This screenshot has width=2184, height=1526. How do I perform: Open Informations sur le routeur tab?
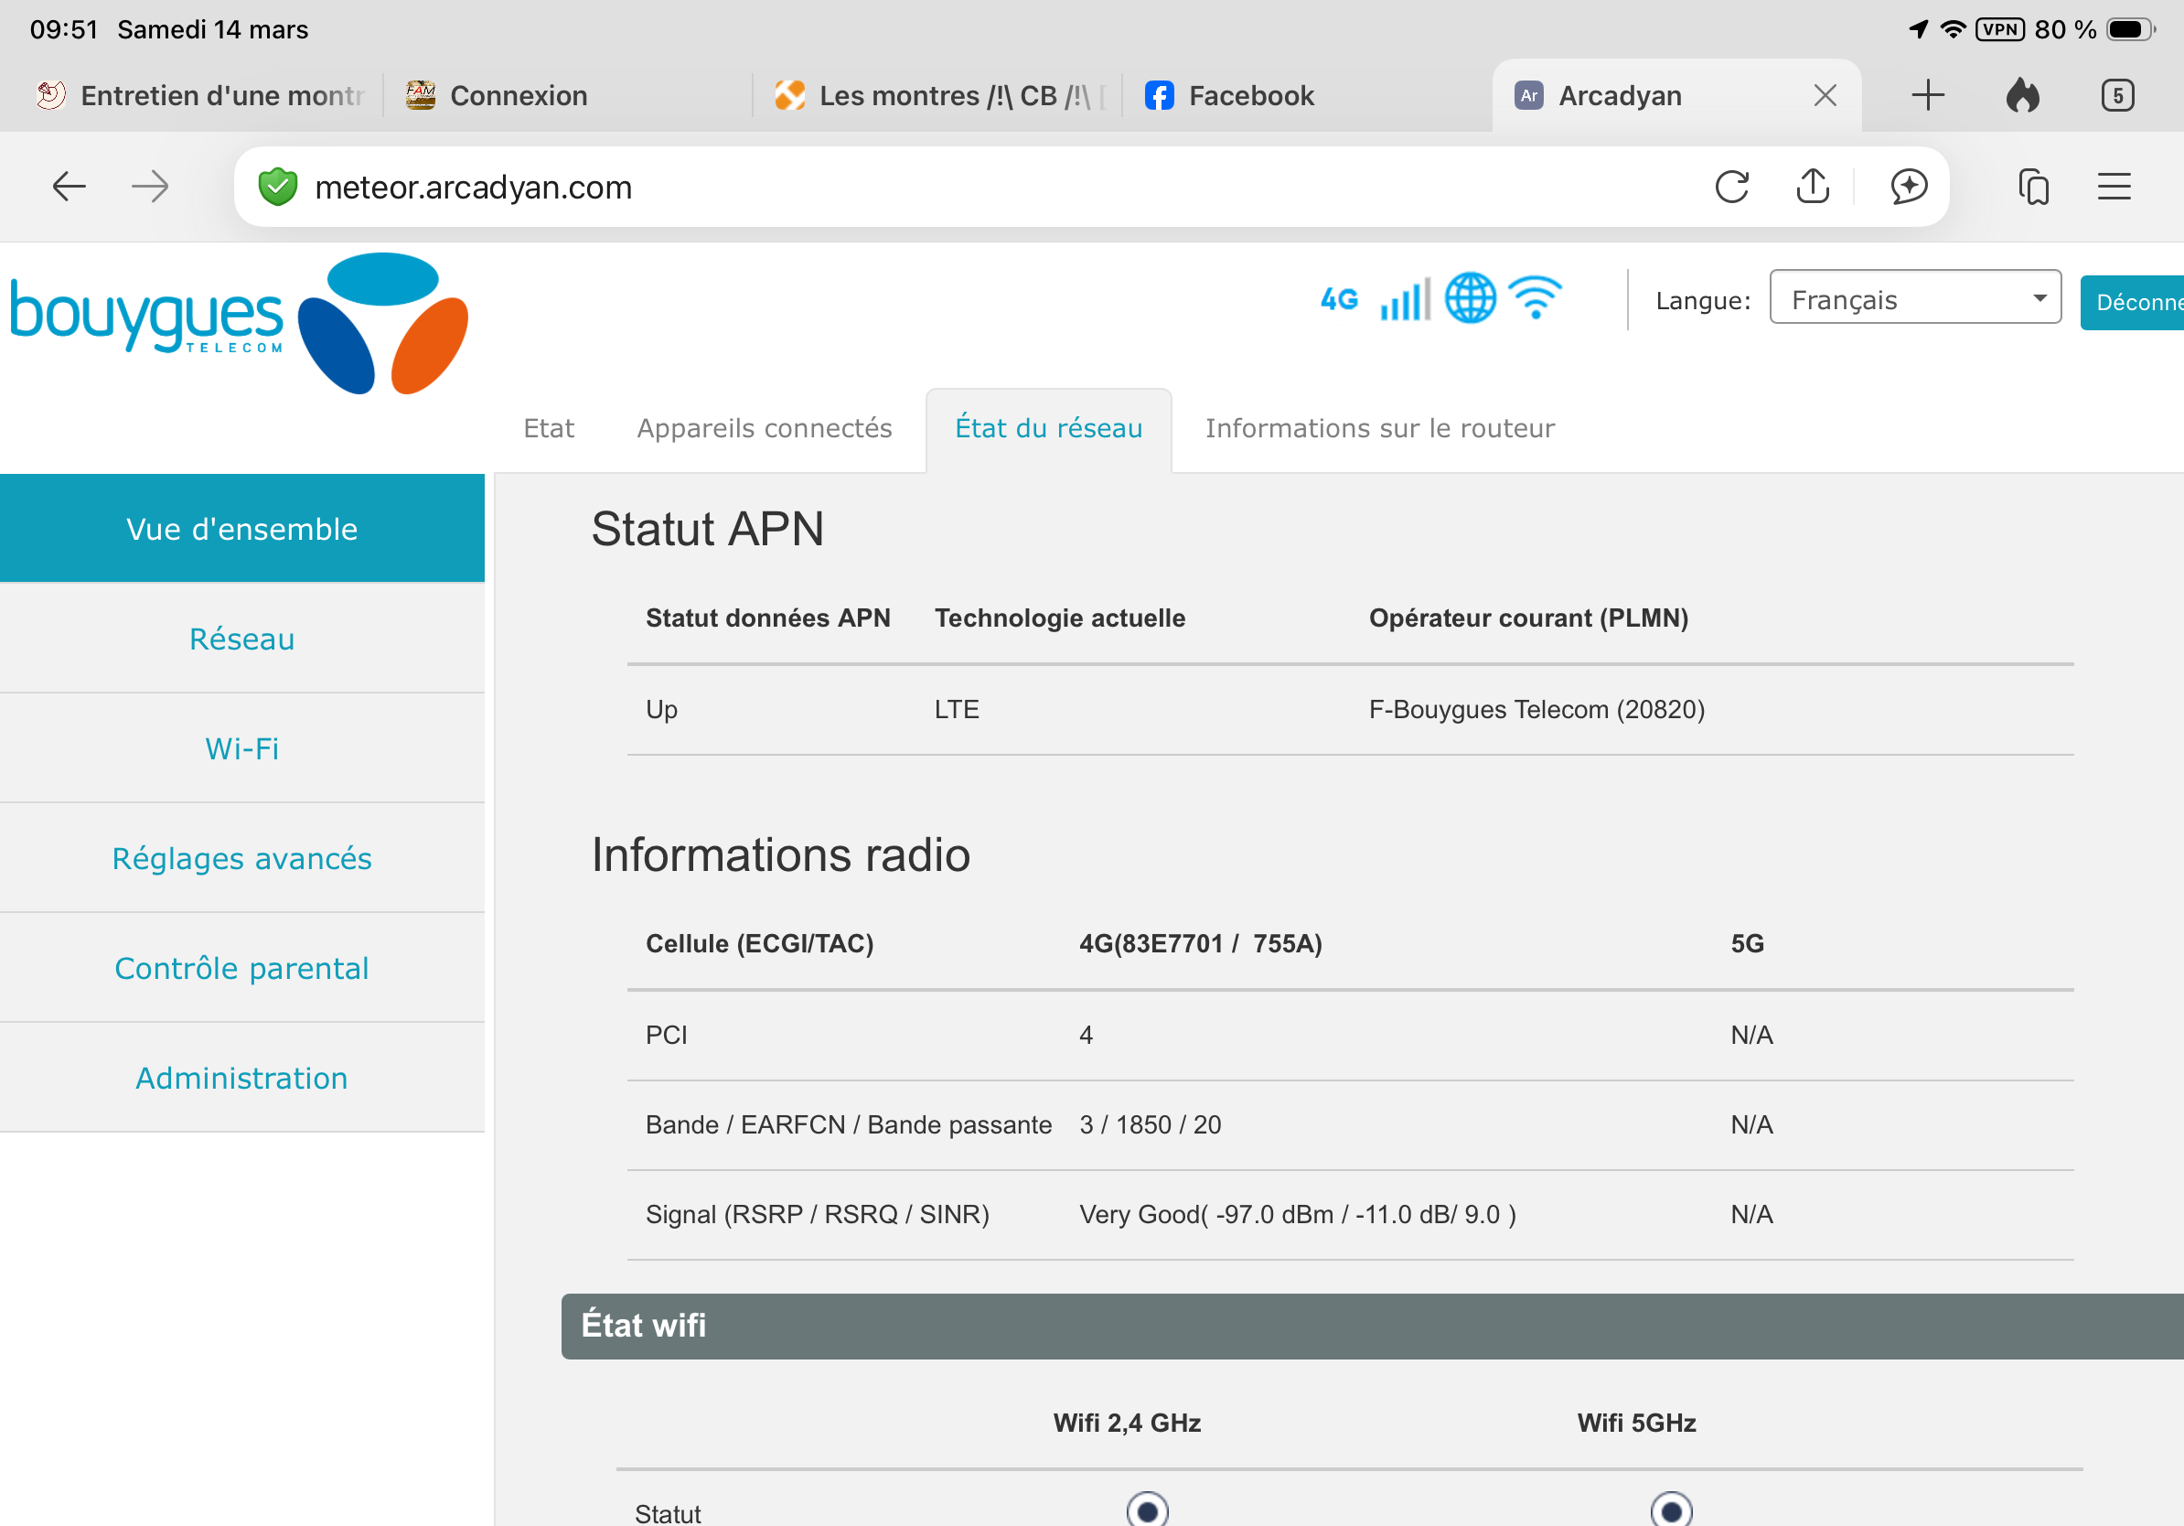[x=1379, y=428]
